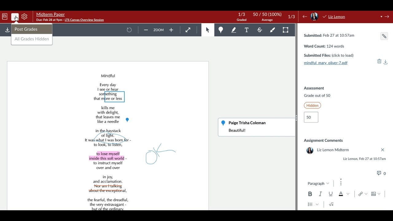Click the insert link icon
Viewport: 393px width, 221px height.
pos(360,194)
